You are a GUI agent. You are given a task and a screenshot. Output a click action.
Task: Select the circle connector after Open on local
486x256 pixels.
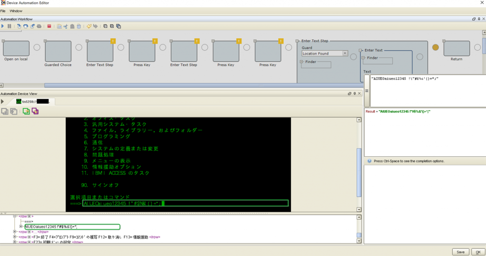tap(37, 47)
